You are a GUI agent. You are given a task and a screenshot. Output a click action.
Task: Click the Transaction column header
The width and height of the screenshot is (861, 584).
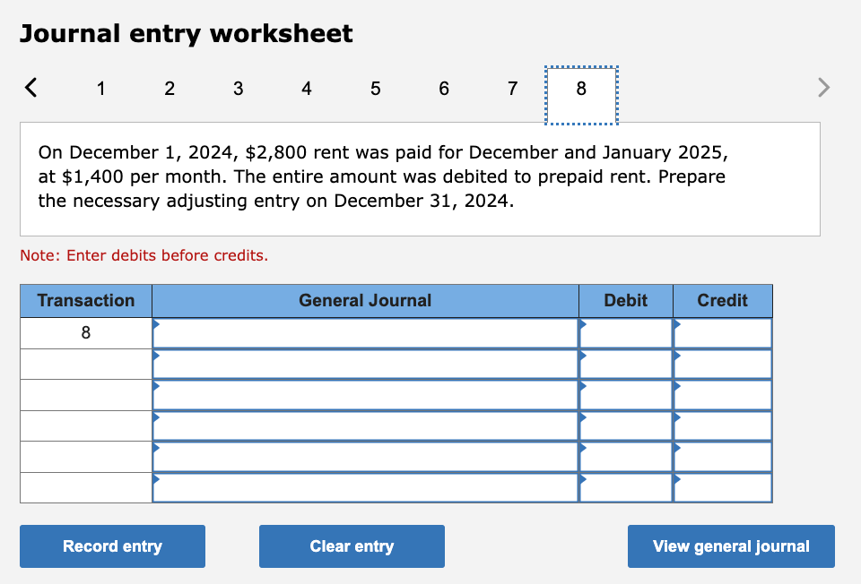point(85,301)
